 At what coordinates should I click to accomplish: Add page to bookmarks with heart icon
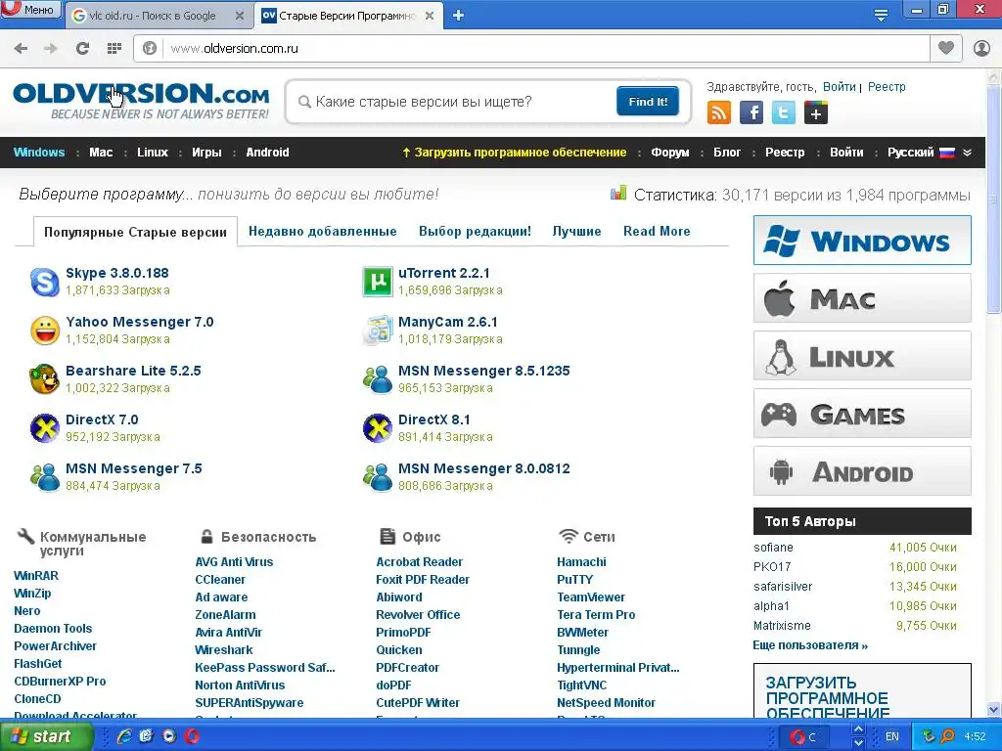(946, 48)
